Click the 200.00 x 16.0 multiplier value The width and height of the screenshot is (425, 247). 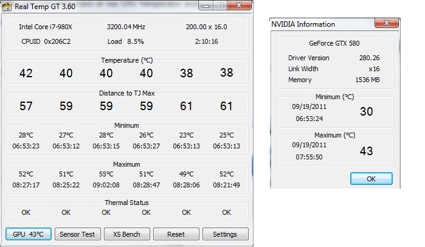(x=207, y=27)
